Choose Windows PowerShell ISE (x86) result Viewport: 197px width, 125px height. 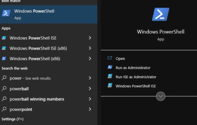[49, 48]
